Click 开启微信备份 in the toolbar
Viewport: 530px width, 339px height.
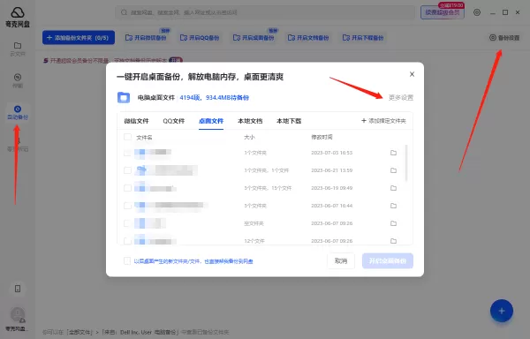146,37
